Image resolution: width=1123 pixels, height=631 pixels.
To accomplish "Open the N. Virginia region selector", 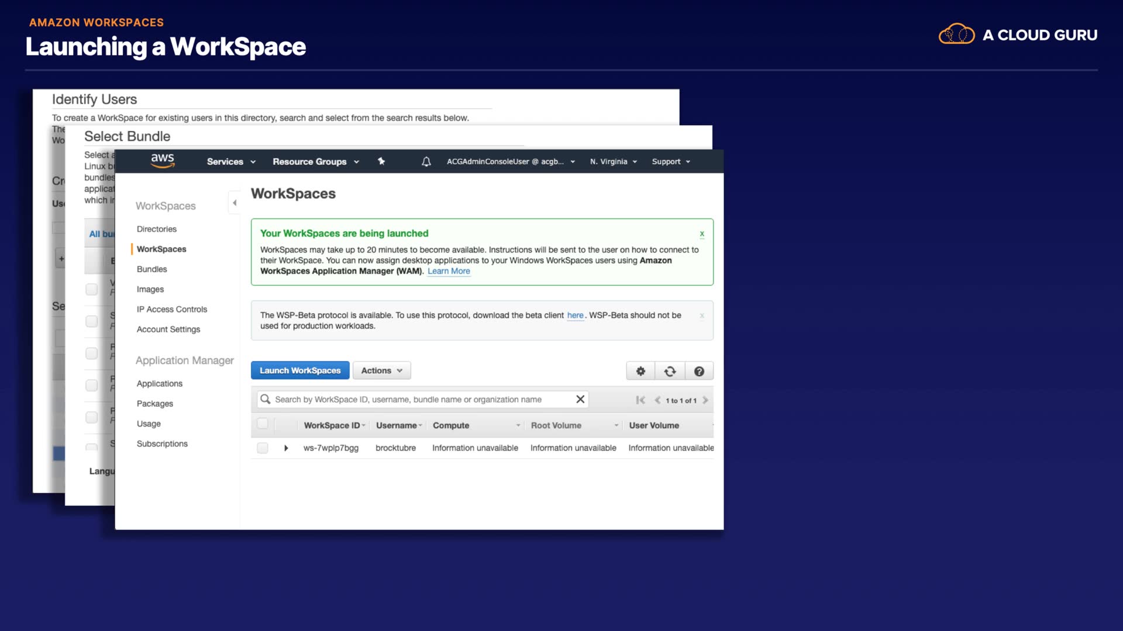I will pos(613,162).
